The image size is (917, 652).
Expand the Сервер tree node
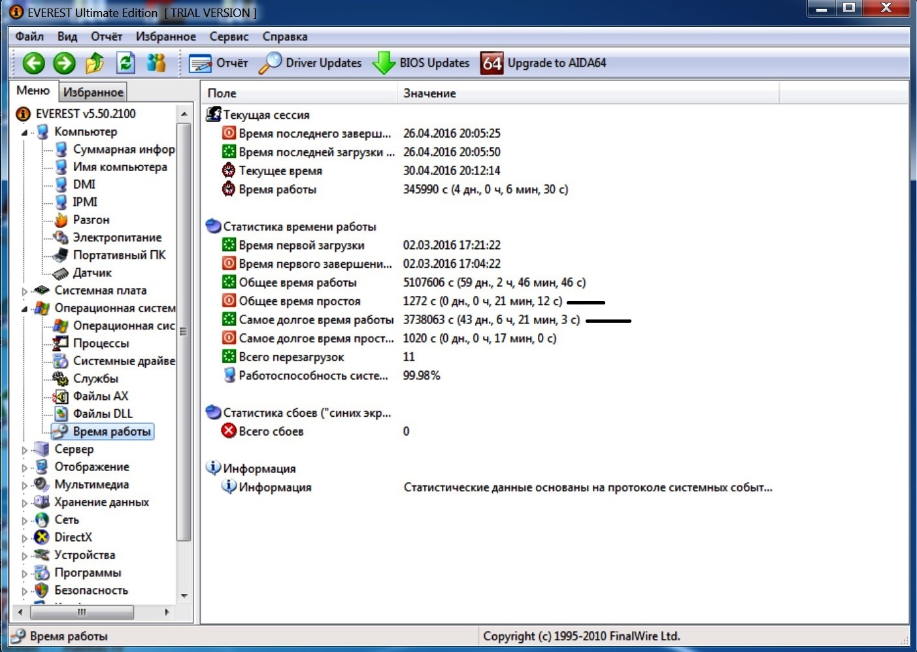pos(25,450)
